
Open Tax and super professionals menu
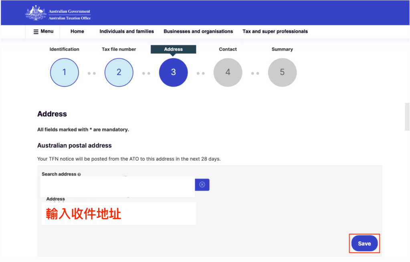tap(275, 31)
